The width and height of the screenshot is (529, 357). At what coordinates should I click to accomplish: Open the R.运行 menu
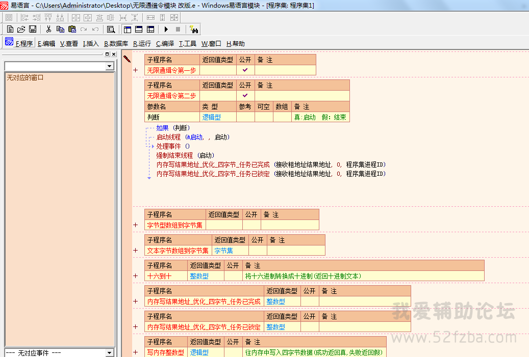coord(142,43)
